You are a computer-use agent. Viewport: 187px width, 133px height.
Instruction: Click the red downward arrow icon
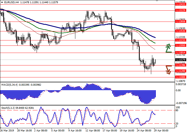point(168,70)
